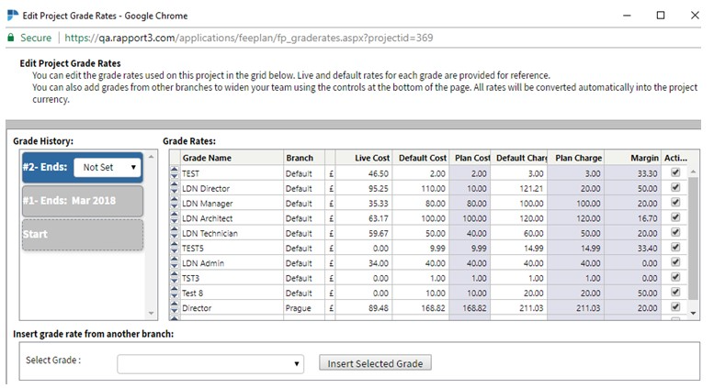This screenshot has width=714, height=388.
Task: Click the TST3 grade name cell
Action: click(x=232, y=278)
